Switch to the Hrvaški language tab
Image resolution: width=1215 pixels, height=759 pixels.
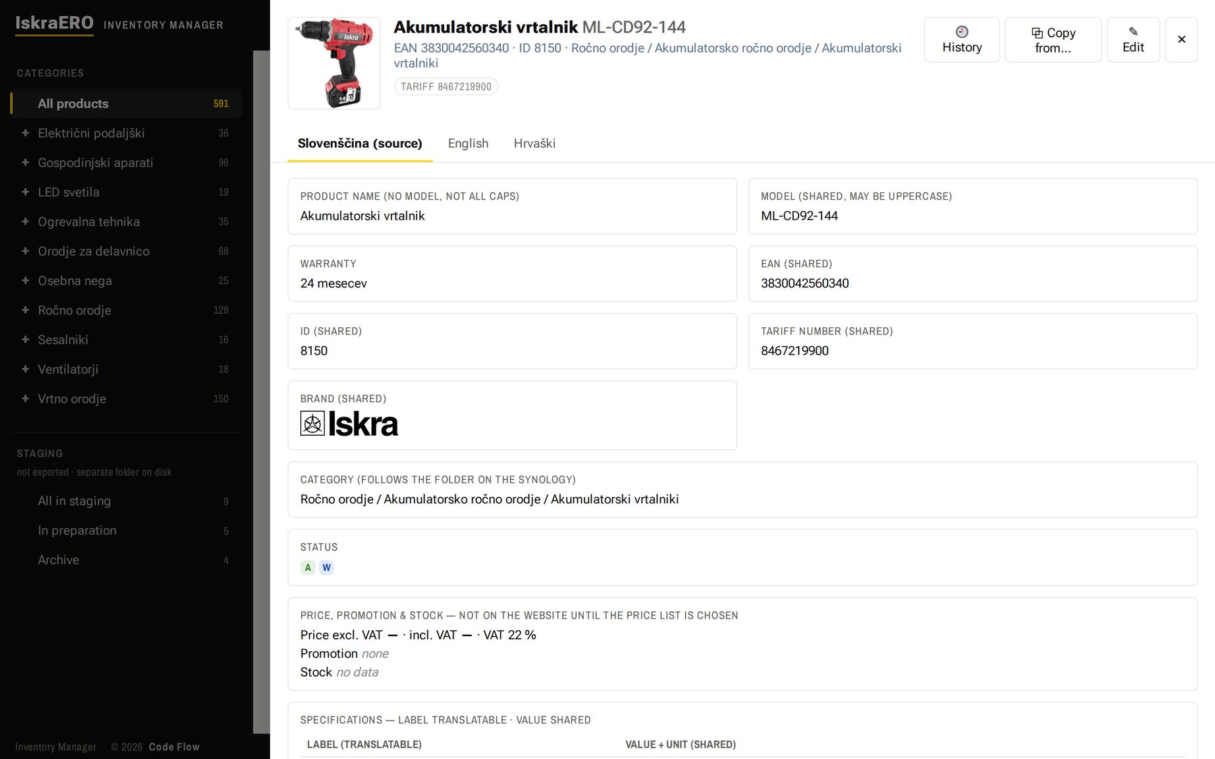(535, 143)
